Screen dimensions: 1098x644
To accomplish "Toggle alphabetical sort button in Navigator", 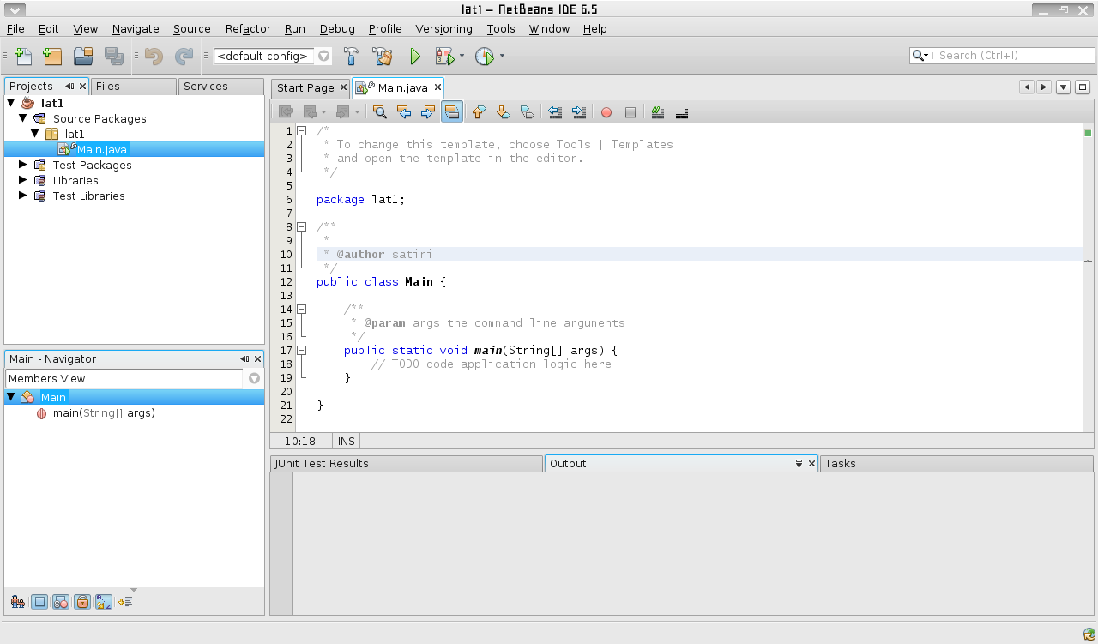I will [x=104, y=602].
